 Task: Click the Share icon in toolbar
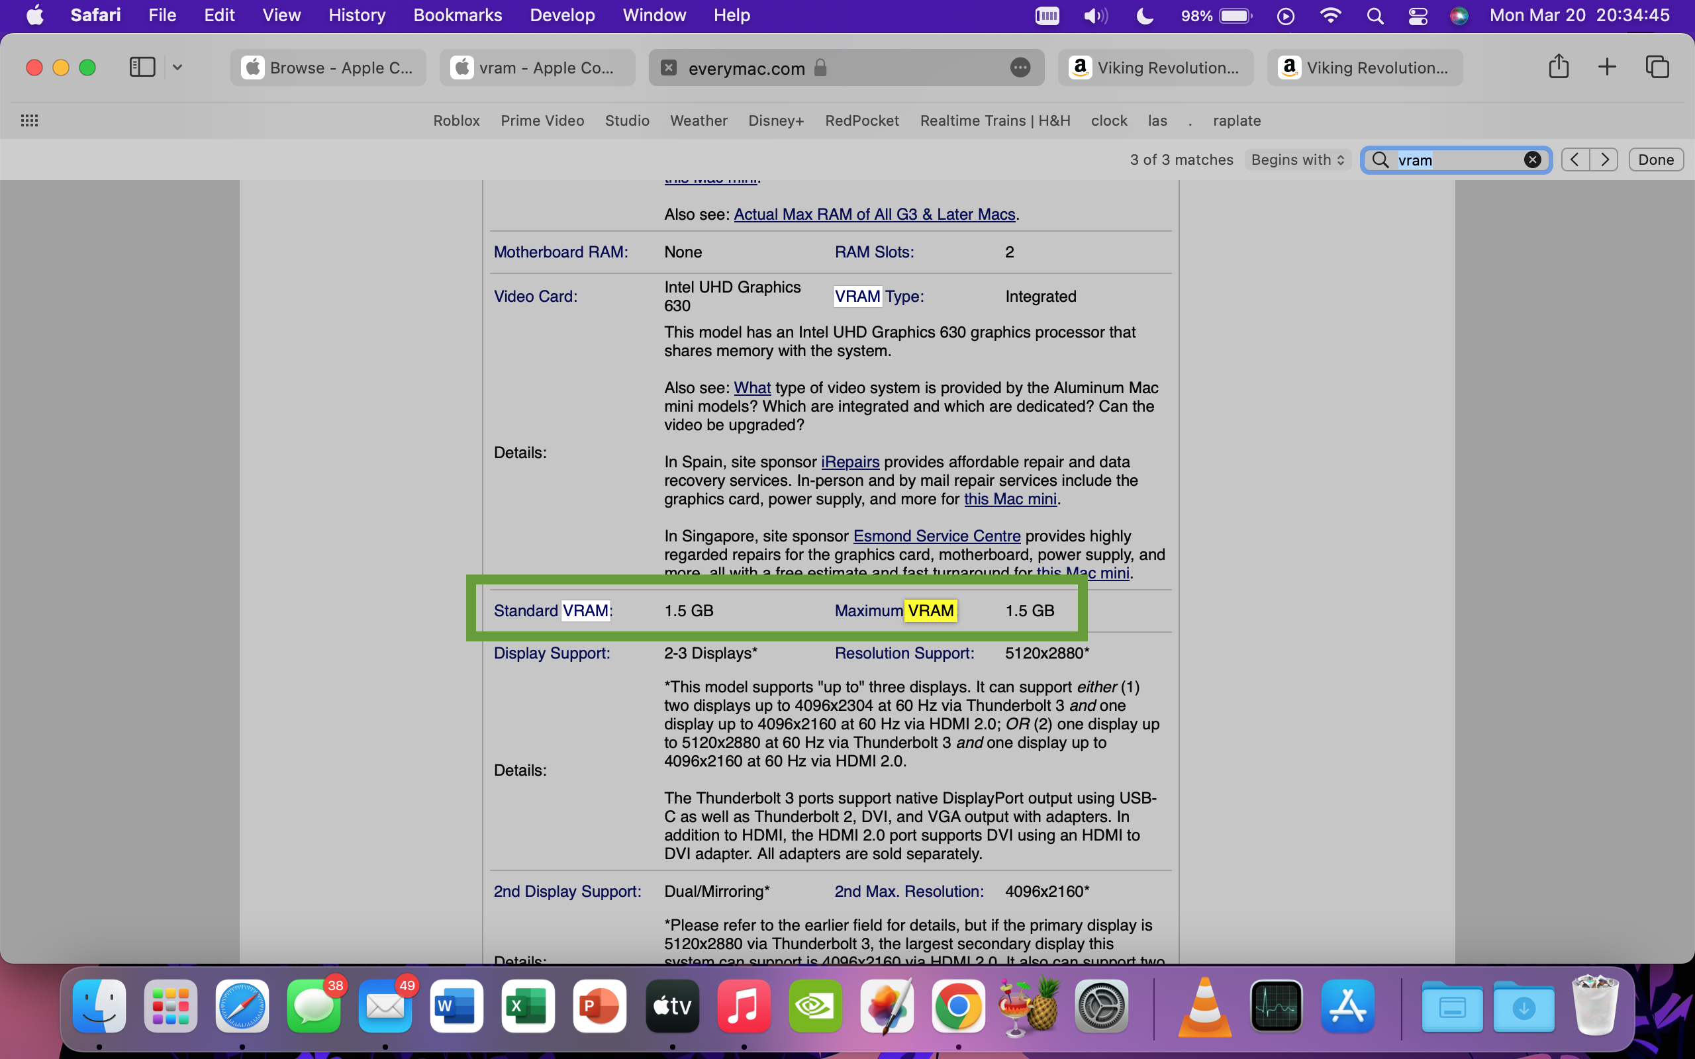coord(1559,68)
